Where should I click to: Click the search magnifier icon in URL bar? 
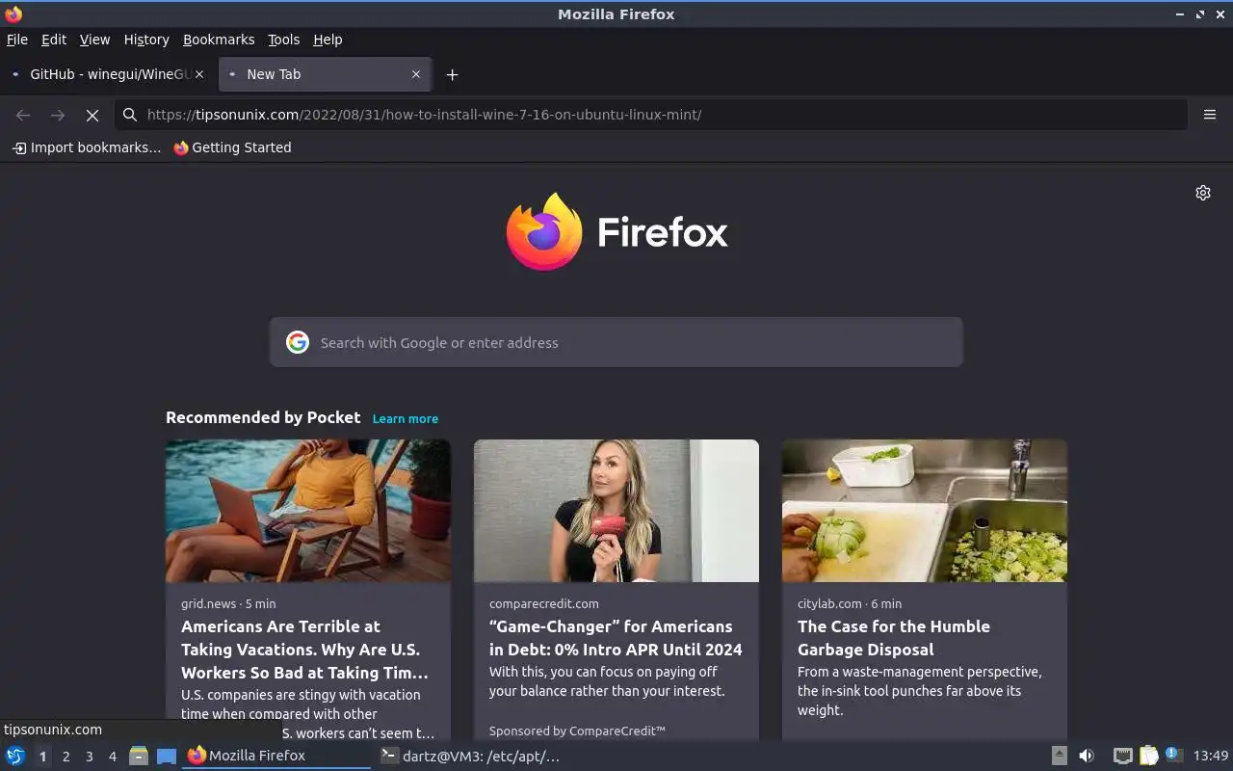coord(130,115)
